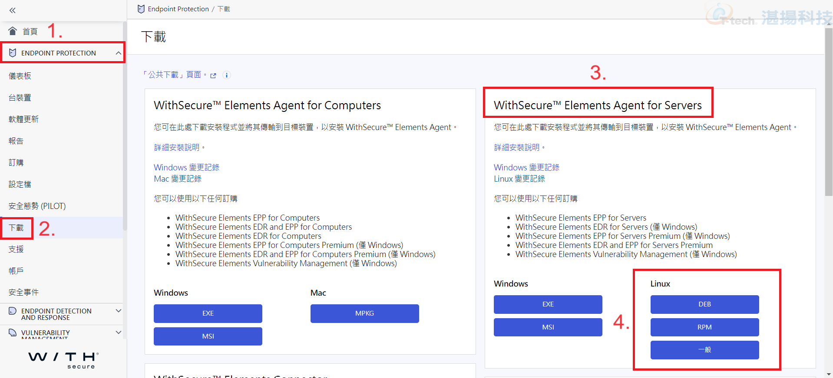
Task: Click the WithSecure Elements Agent for Servers heading
Action: click(598, 105)
